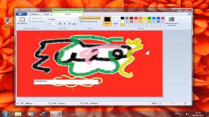Switch to the Вид ribbon tab

point(46,14)
